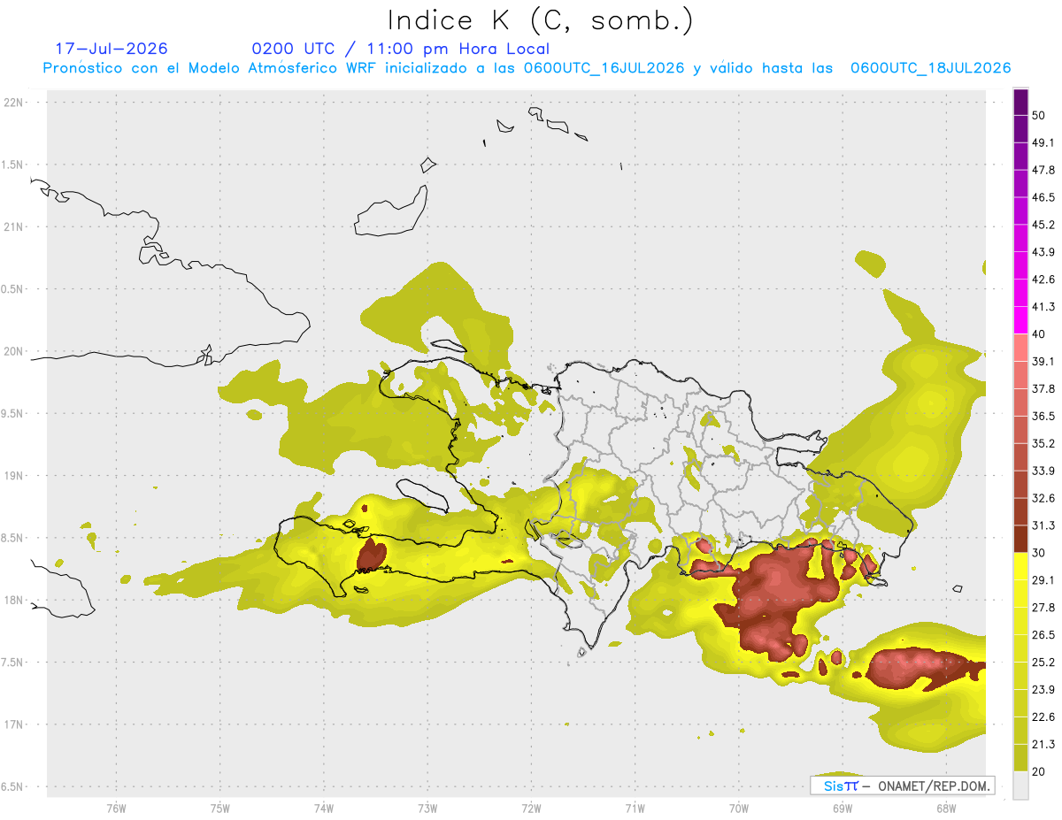Click the longitude label '73W'
This screenshot has width=1062, height=820.
(427, 809)
